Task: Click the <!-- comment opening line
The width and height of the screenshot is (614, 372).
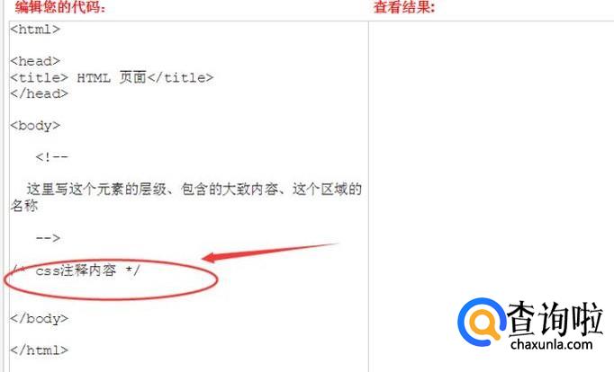Action: pos(51,157)
